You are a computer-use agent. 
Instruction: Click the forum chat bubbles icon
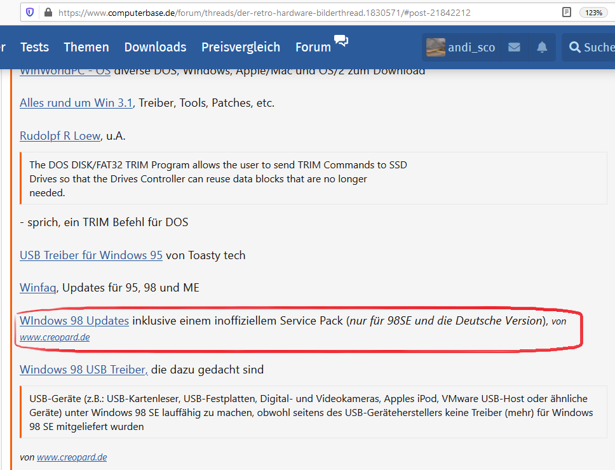(x=341, y=41)
